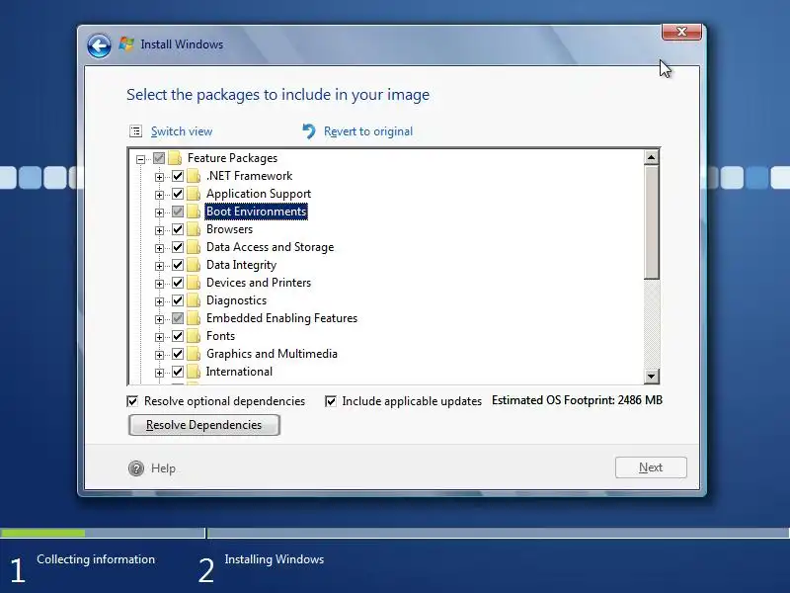Click the Switch view list icon
The height and width of the screenshot is (593, 790).
[135, 131]
